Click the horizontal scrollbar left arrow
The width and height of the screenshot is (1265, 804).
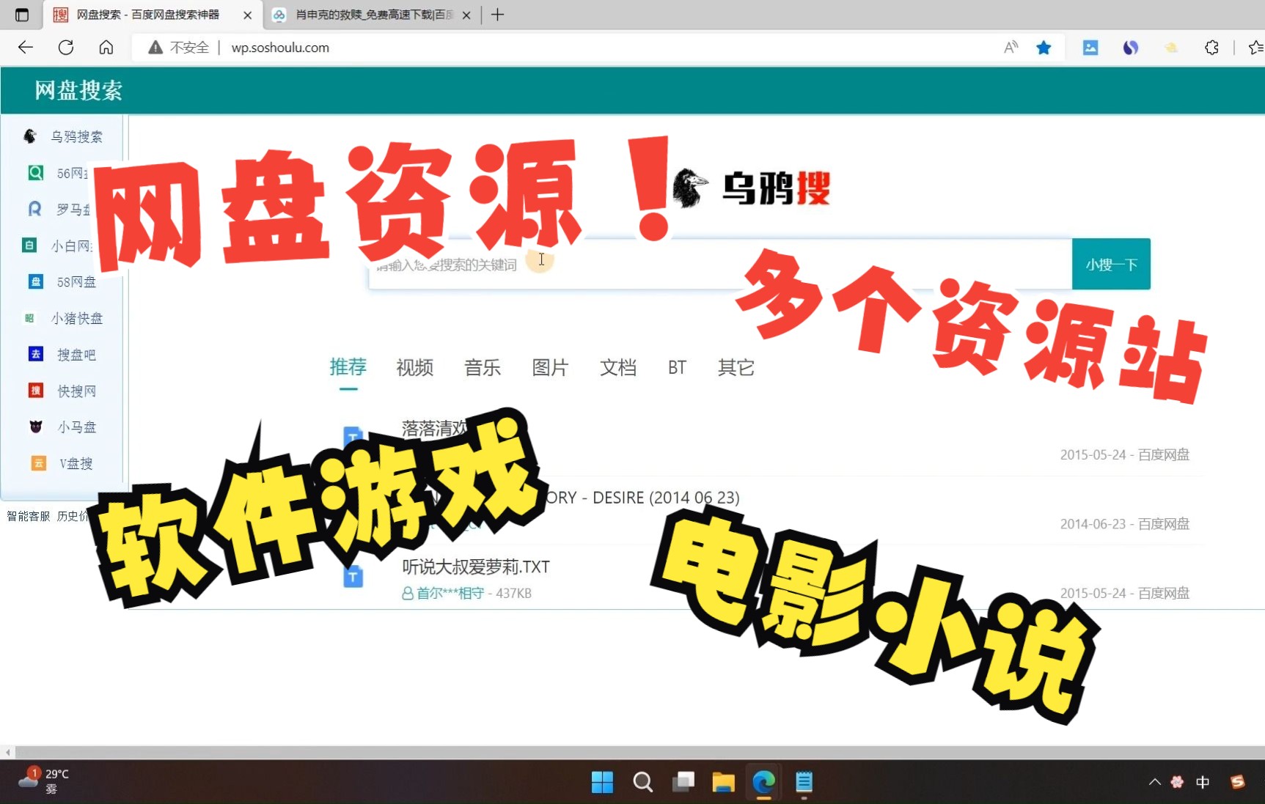[x=7, y=752]
